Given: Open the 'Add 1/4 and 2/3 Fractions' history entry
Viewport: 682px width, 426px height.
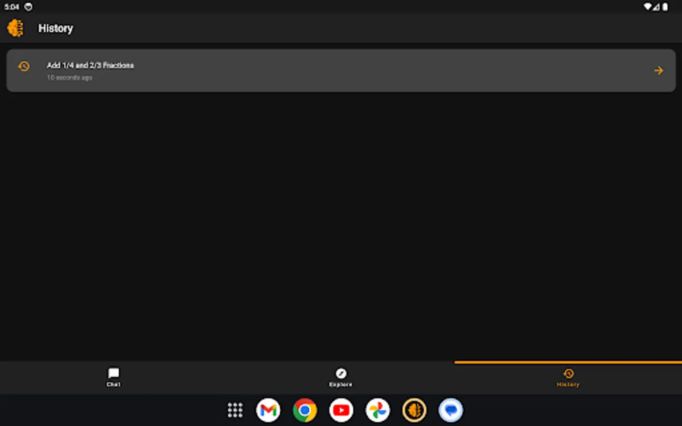Looking at the screenshot, I should coord(90,65).
